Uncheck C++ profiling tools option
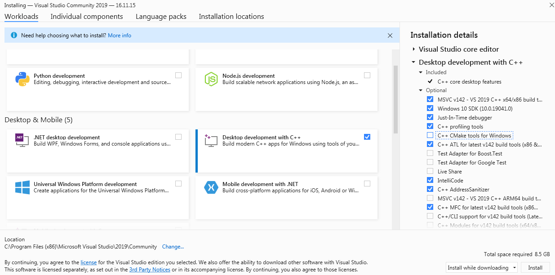 pyautogui.click(x=430, y=127)
